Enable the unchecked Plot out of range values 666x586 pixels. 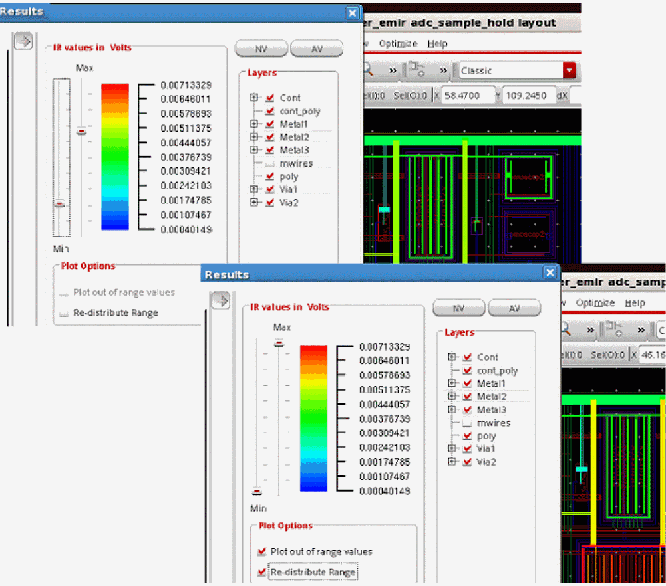click(x=64, y=293)
